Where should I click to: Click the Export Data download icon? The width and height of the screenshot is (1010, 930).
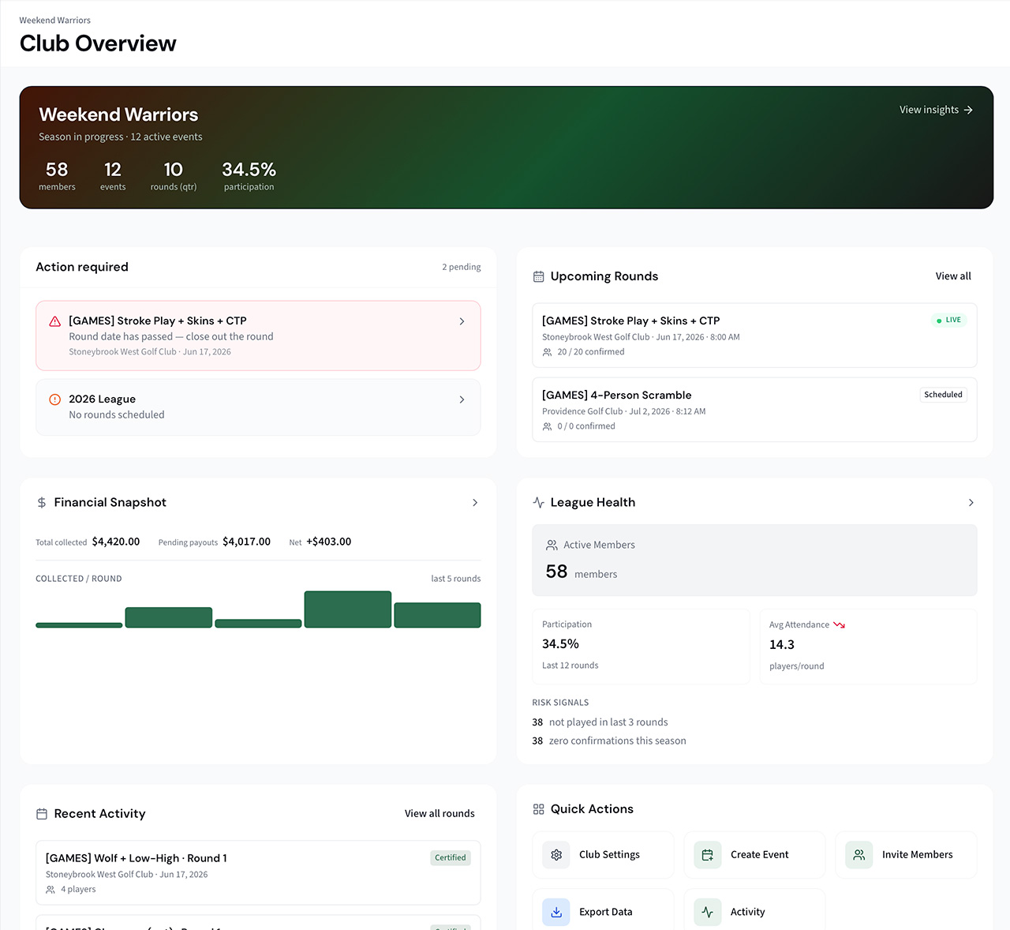click(x=556, y=912)
